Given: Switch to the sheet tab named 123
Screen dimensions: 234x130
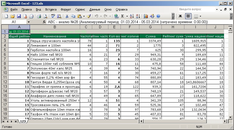Looking at the screenshot, I should click(23, 121).
